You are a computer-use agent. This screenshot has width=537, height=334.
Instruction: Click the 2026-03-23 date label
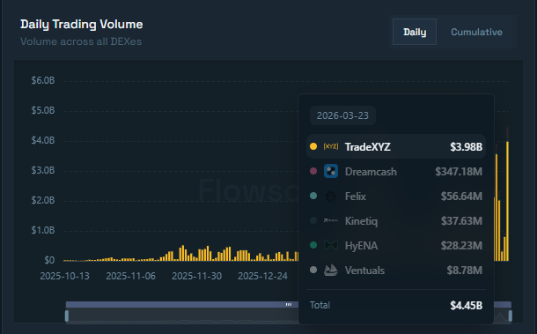342,115
